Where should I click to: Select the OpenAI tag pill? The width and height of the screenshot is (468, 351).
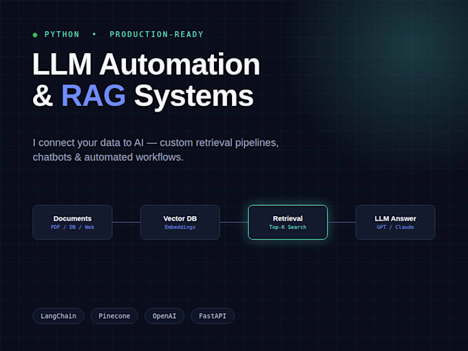164,316
